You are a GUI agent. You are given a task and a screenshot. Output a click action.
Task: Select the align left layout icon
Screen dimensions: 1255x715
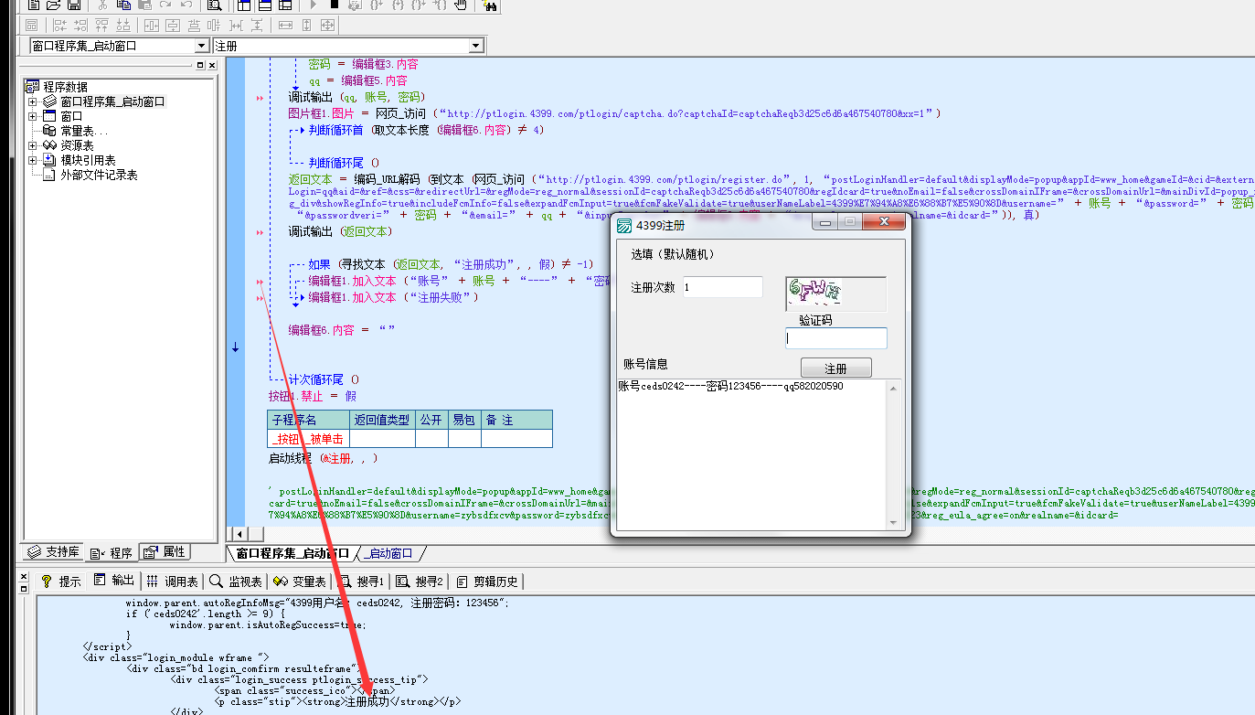[59, 25]
